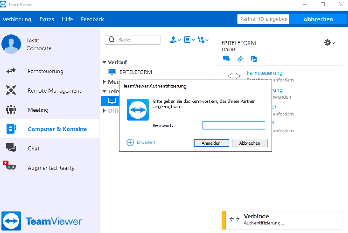Click the Fernsteuerung arrows icon in sidebar
This screenshot has height=233, width=348.
click(x=11, y=71)
